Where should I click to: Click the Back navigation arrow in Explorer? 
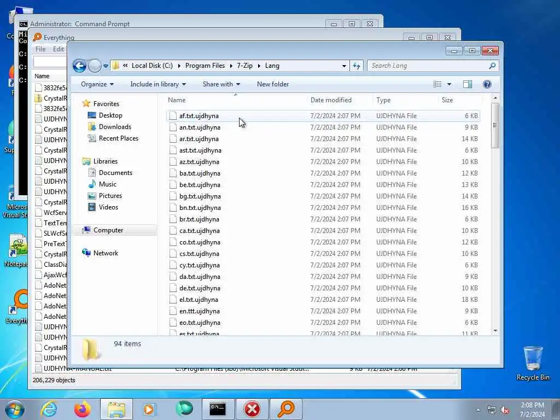click(x=79, y=66)
